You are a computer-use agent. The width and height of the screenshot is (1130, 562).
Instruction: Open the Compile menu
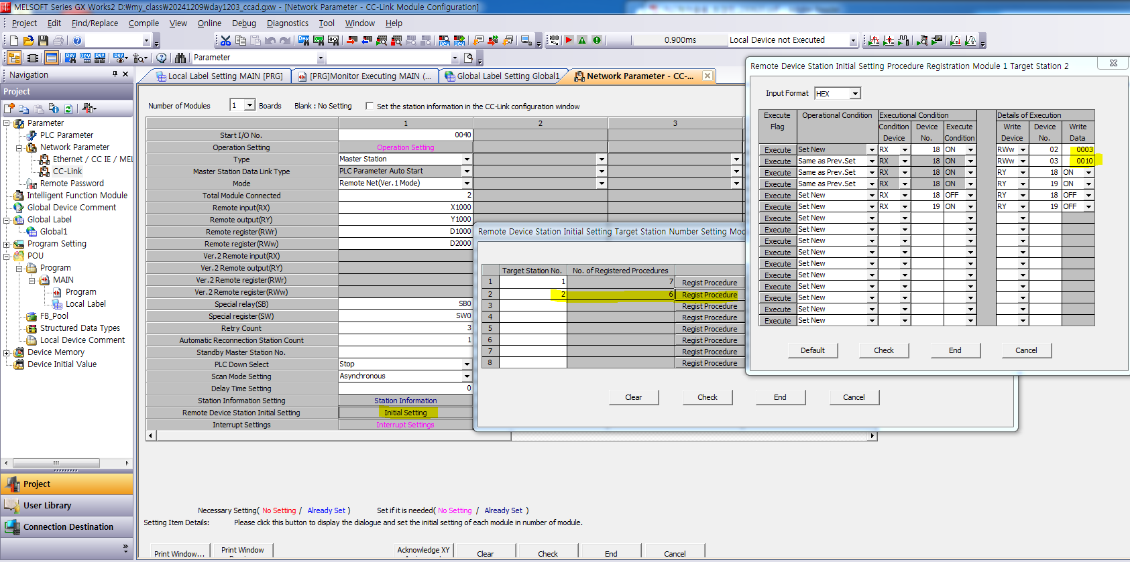[144, 23]
